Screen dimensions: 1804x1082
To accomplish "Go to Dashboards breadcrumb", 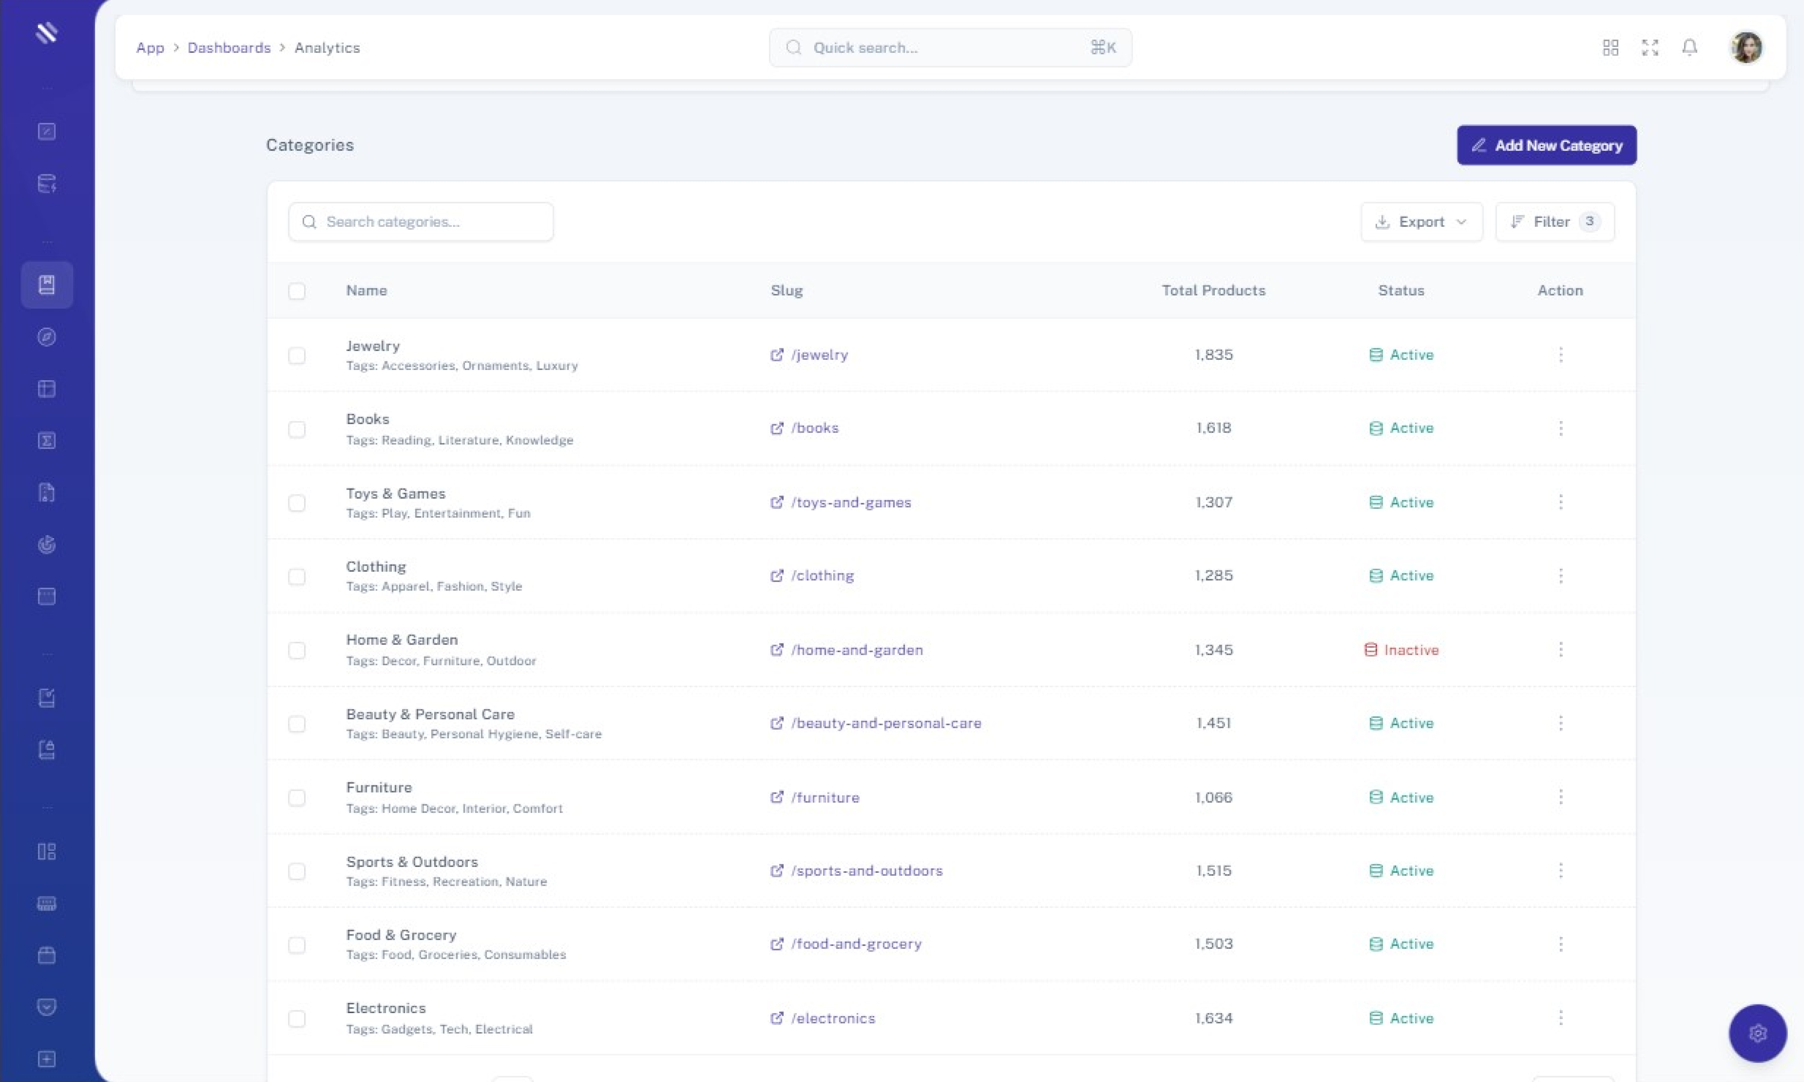I will (x=229, y=47).
